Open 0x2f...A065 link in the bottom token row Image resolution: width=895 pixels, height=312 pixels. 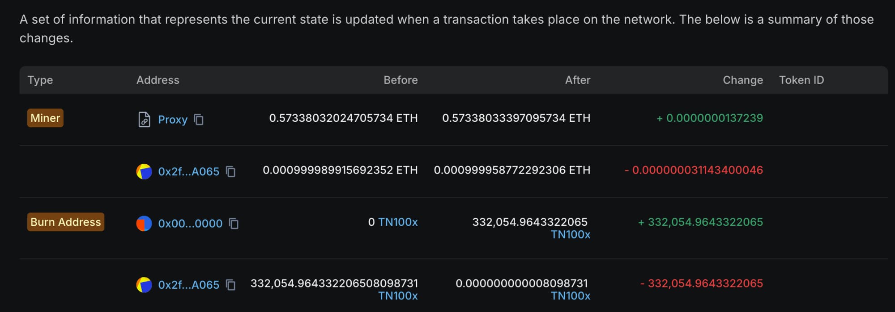[189, 285]
